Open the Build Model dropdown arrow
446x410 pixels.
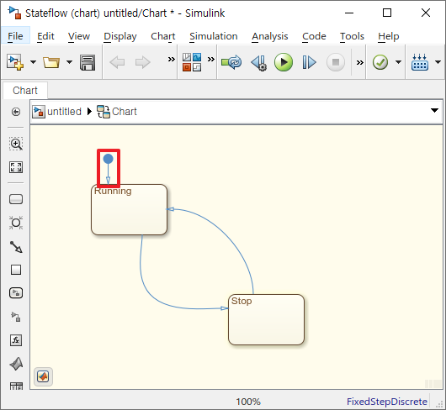click(x=438, y=62)
